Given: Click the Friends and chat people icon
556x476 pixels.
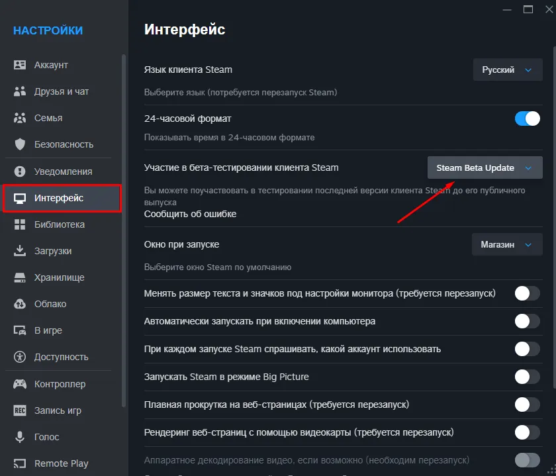Looking at the screenshot, I should click(20, 91).
